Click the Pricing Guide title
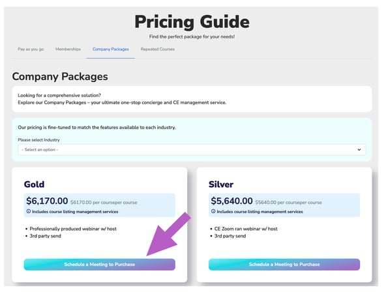Viewport: 386px width, 292px height. (x=192, y=22)
